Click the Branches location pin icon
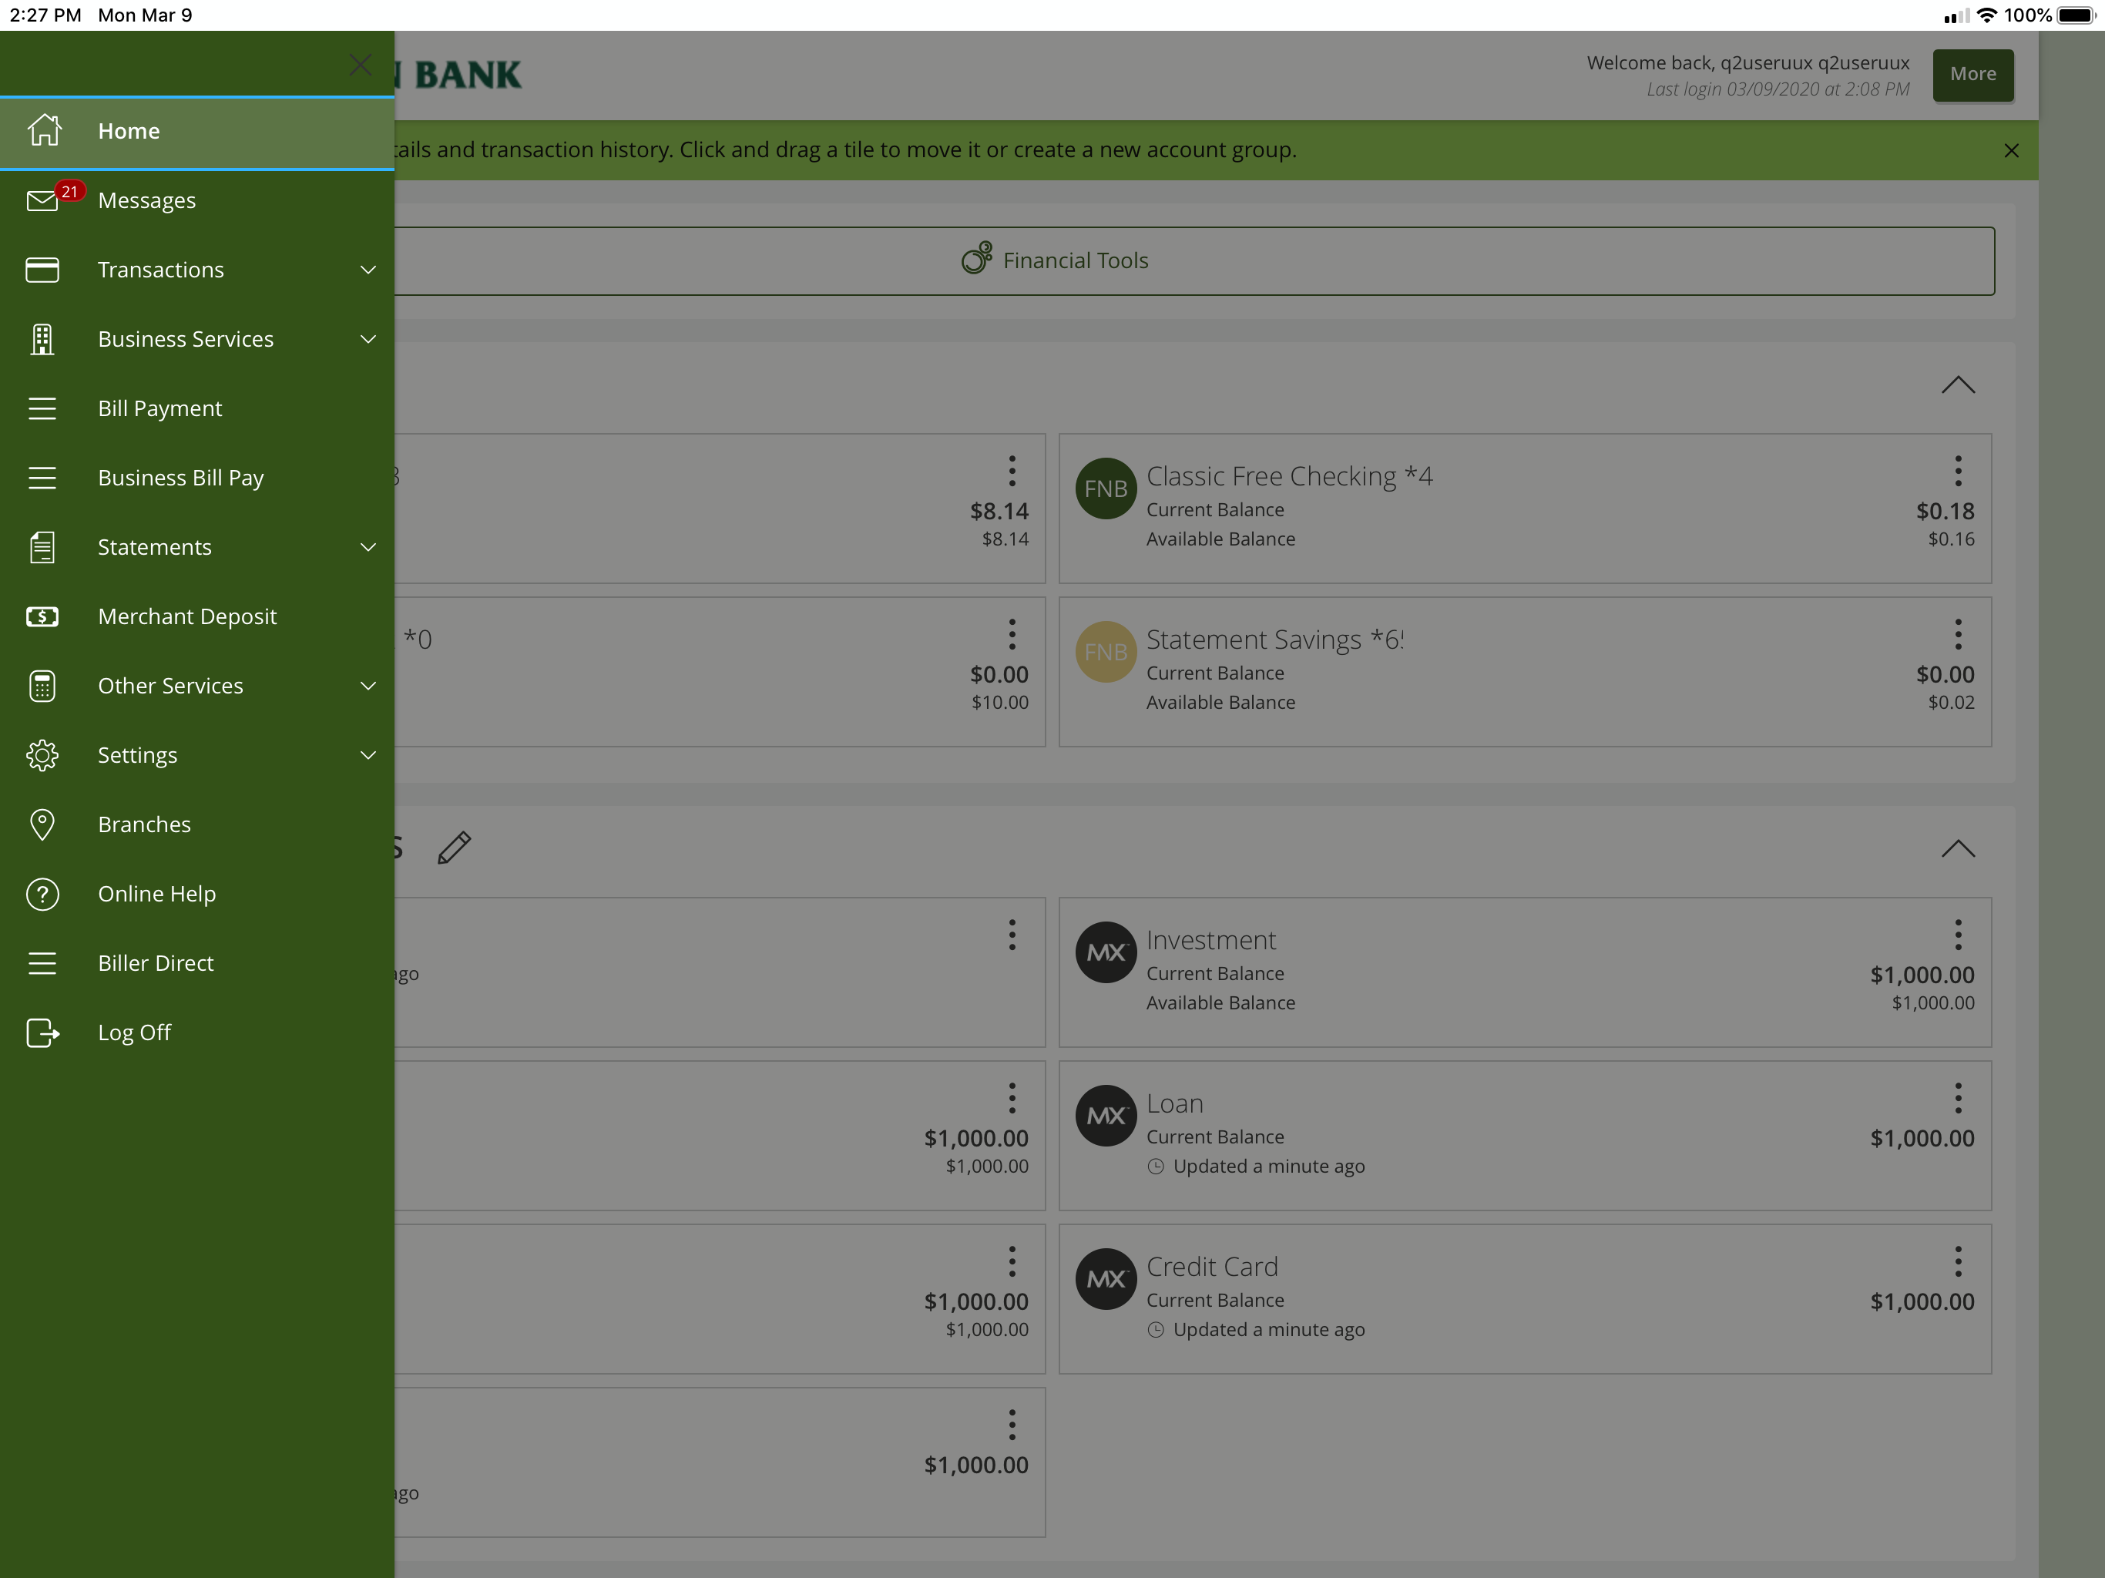This screenshot has width=2105, height=1578. tap(42, 825)
